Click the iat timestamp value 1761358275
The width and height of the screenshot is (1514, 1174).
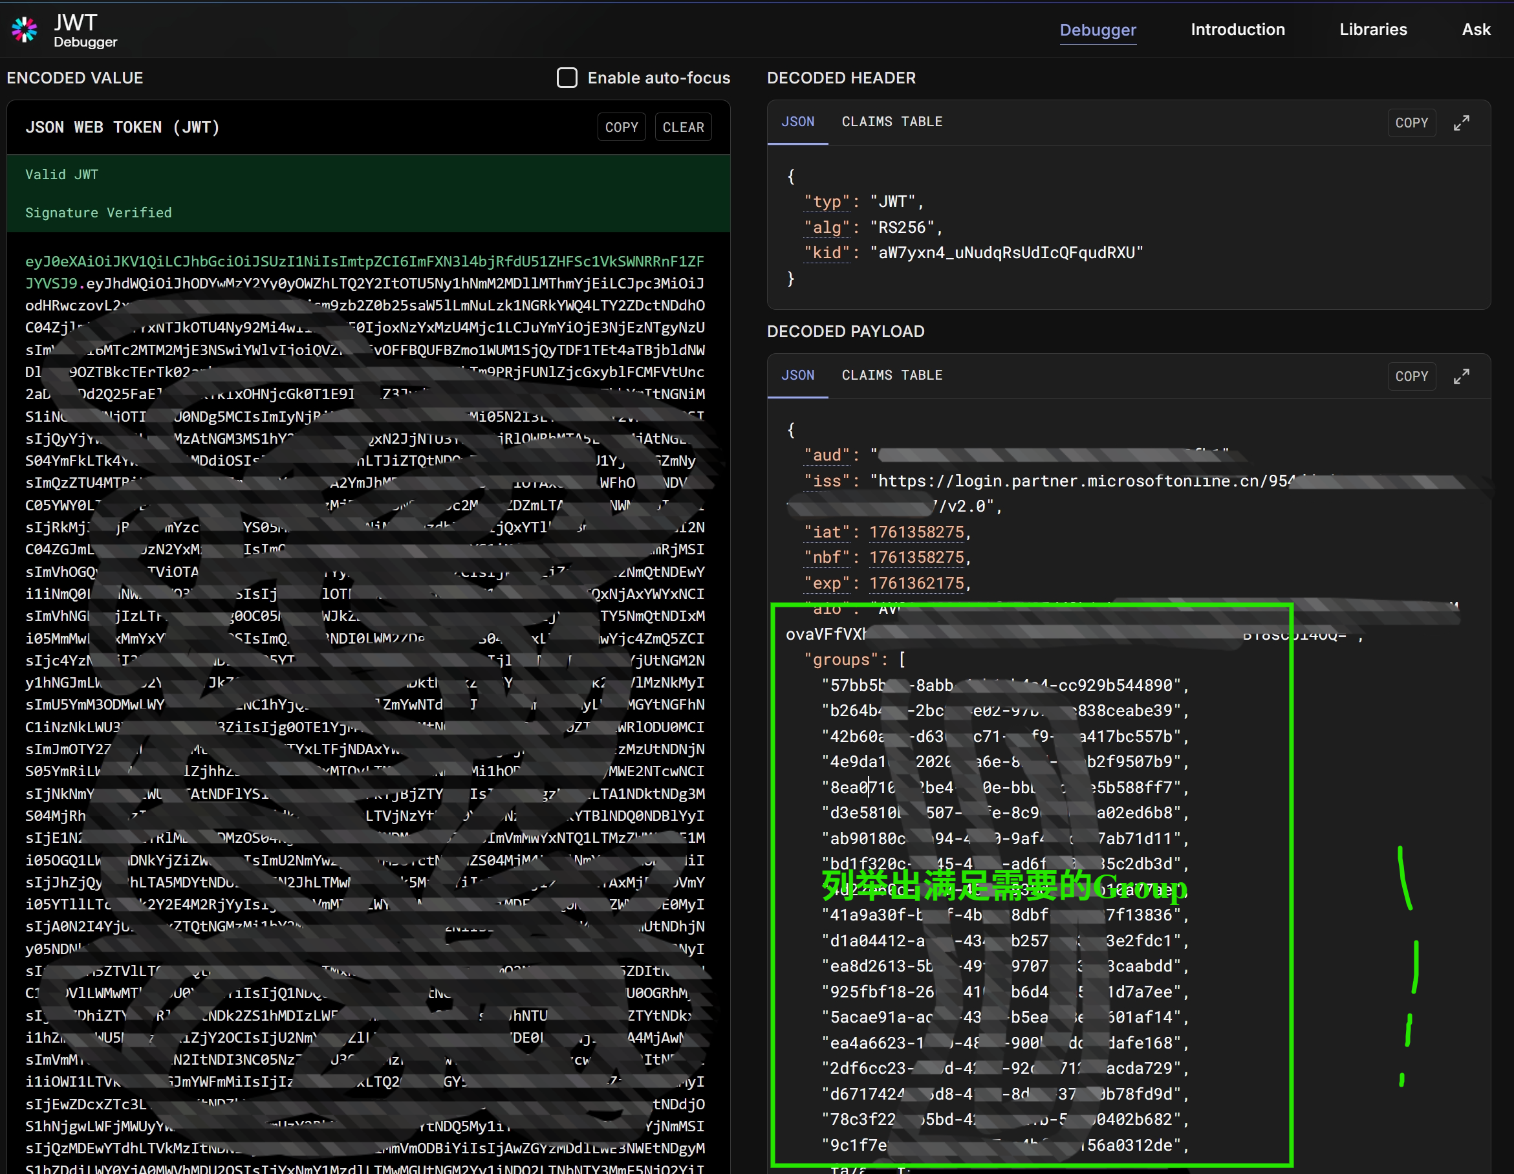click(x=916, y=532)
